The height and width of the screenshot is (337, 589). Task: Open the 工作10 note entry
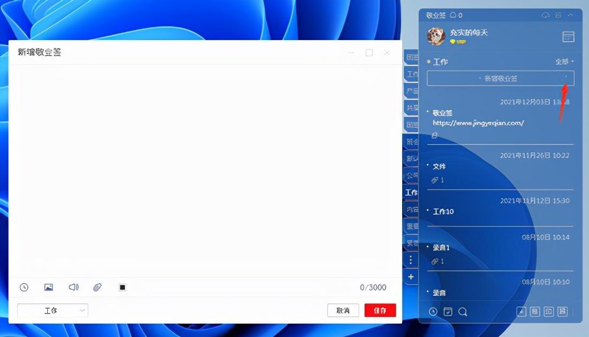[443, 212]
